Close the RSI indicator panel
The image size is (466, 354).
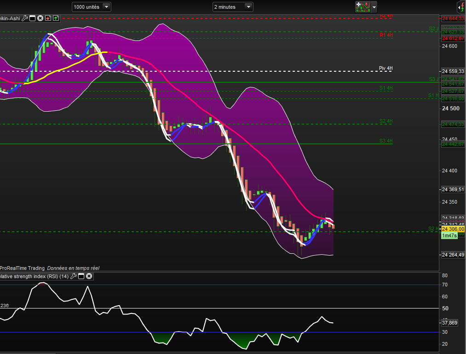[89, 276]
